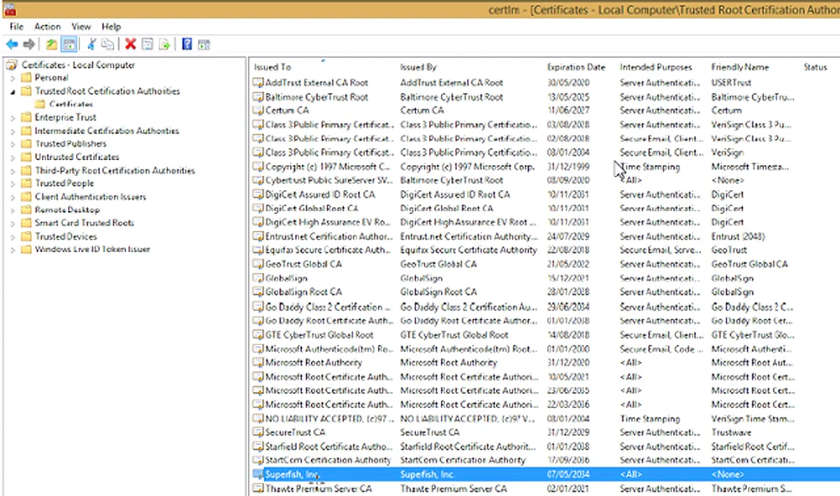Expand the Intermediate Certification Authorities node
Viewport: 840px width, 496px height.
tap(13, 131)
